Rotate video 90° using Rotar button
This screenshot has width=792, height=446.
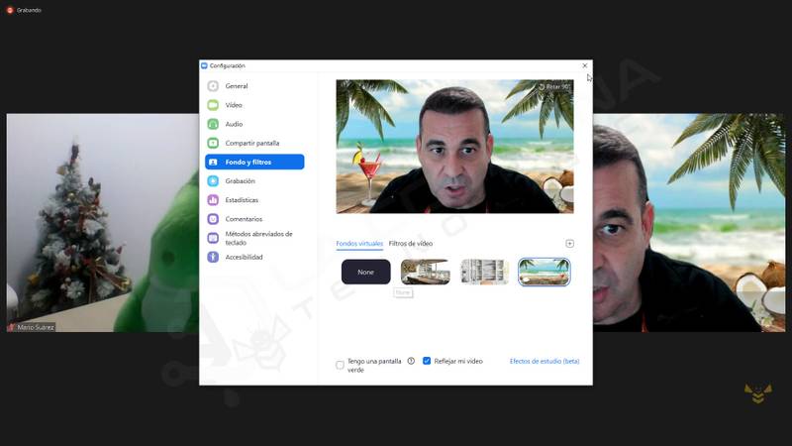point(553,87)
